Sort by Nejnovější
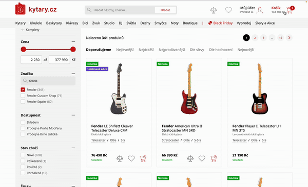This screenshot has width=308, height=187. pos(246,50)
